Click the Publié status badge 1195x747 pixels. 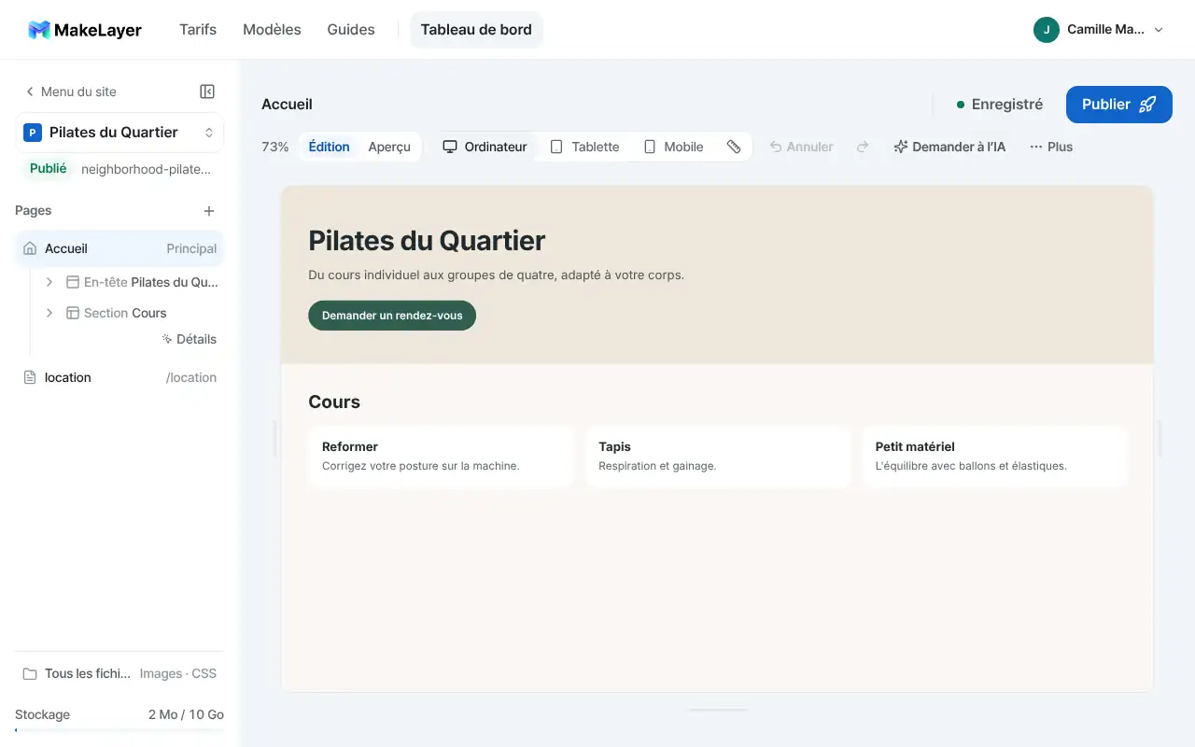click(x=49, y=169)
